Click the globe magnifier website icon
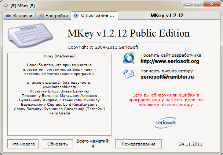 (x=129, y=58)
